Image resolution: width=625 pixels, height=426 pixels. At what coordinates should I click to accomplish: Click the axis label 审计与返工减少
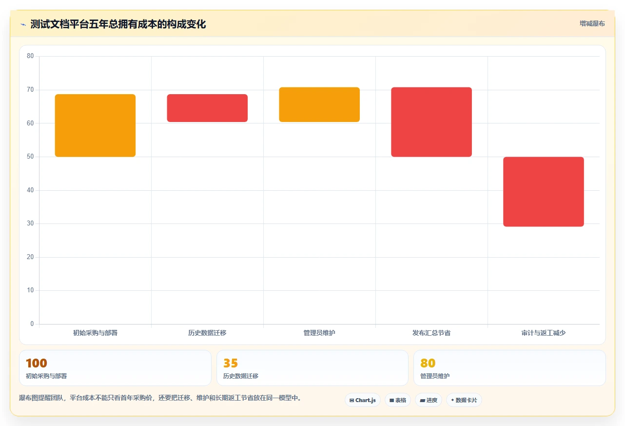click(544, 333)
